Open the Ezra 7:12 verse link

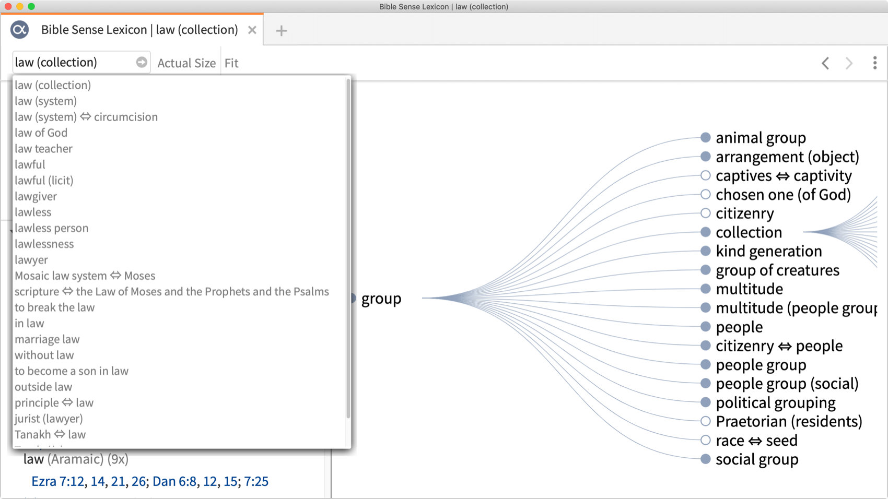[x=57, y=481]
